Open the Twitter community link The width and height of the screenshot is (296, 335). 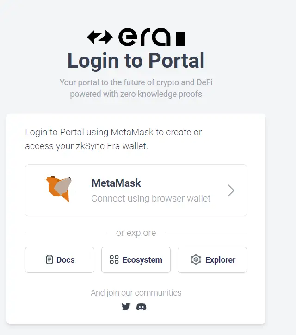coord(126,307)
